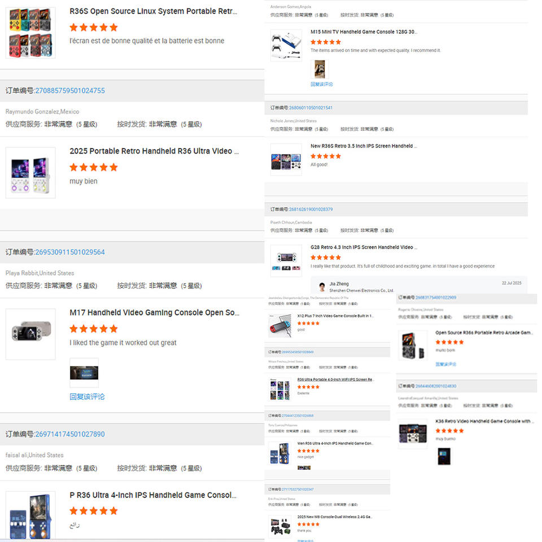This screenshot has width=542, height=542.
Task: Open order number 270885759501024755 link
Action: [x=70, y=90]
